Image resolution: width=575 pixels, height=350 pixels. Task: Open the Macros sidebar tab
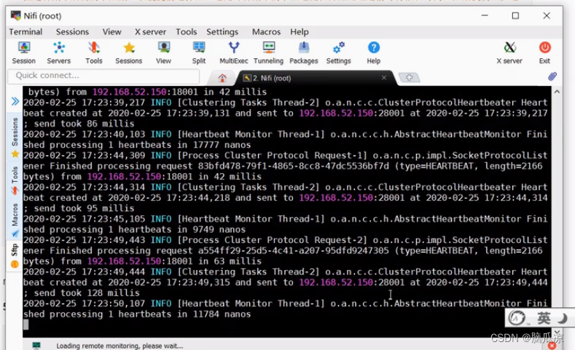tap(15, 220)
